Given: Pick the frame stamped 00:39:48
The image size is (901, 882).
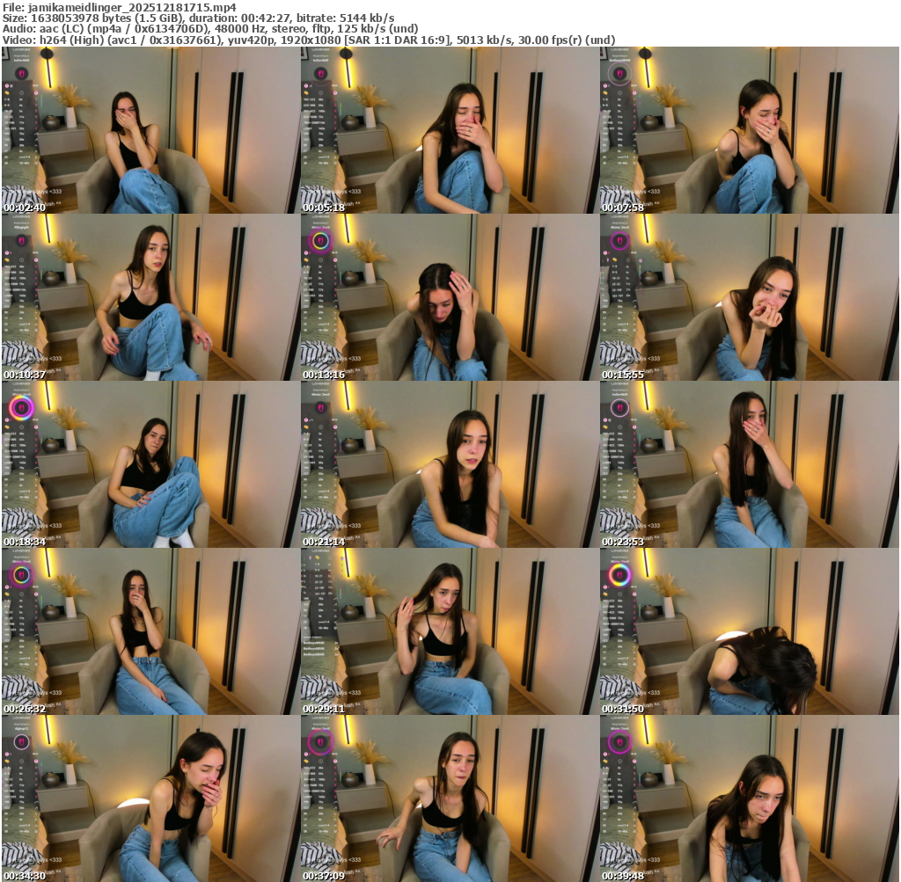Looking at the screenshot, I should [x=750, y=798].
